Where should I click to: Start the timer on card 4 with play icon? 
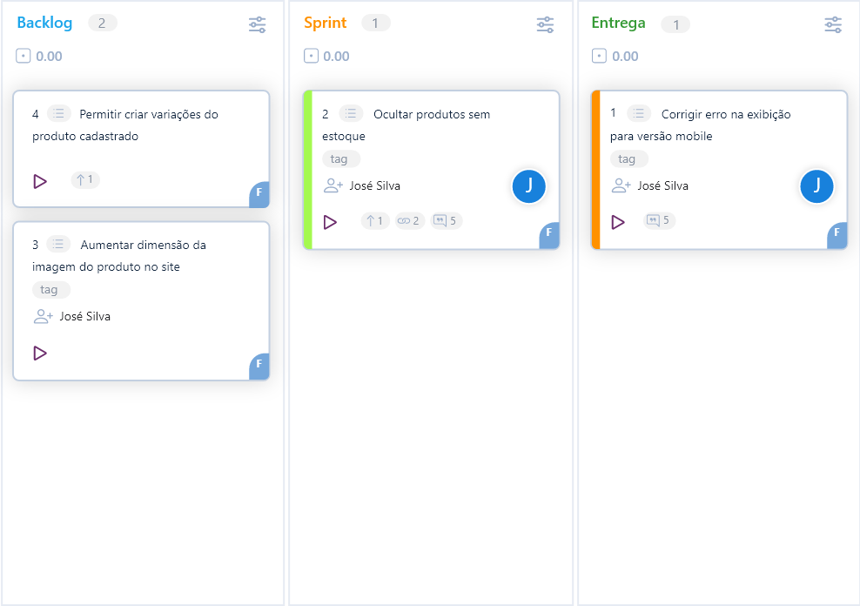40,181
